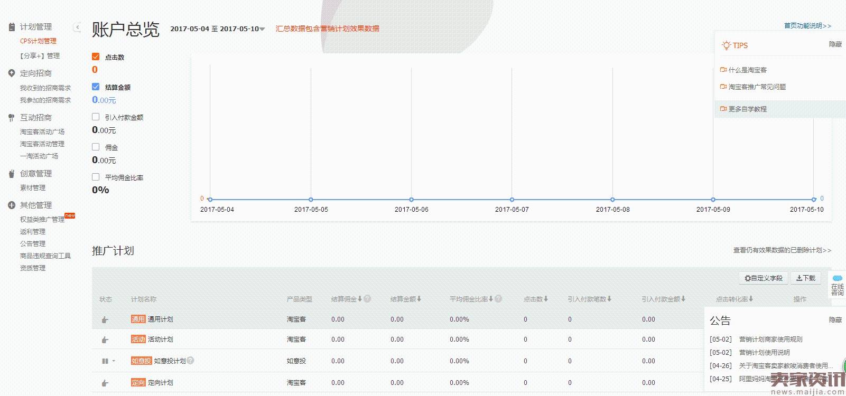Sort table by 结算金额 arrow

[x=419, y=299]
